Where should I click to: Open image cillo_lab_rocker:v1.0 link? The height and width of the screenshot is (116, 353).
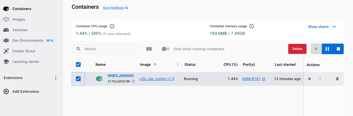click(157, 79)
